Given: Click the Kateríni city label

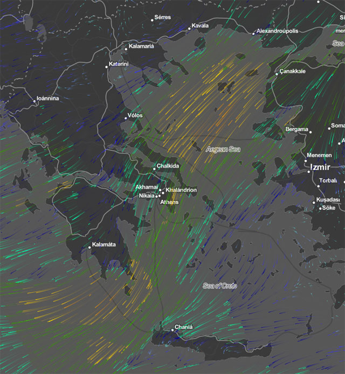Looking at the screenshot, I should coord(119,64).
